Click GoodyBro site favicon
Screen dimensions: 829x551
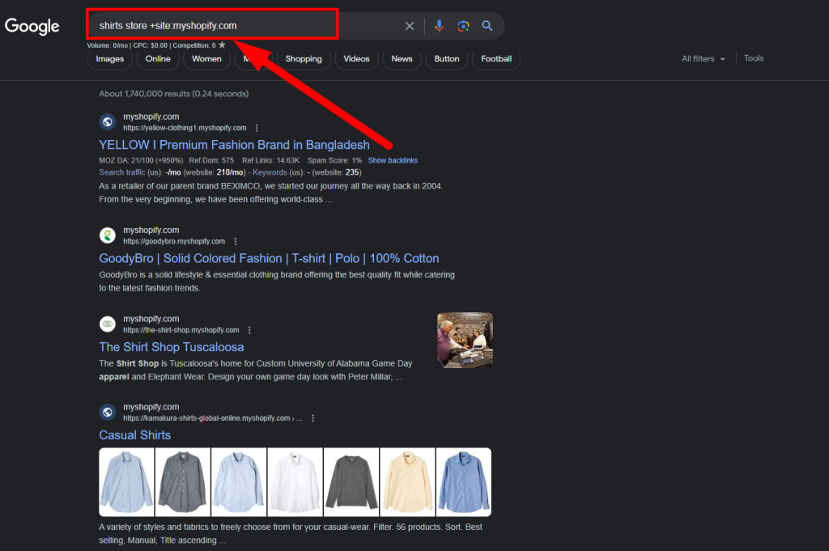108,235
